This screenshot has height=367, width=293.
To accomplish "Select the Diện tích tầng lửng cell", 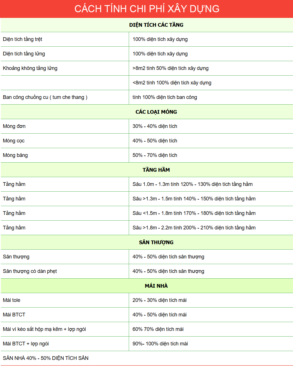I will pyautogui.click(x=24, y=54).
